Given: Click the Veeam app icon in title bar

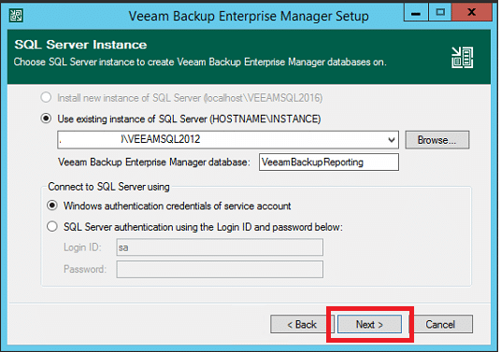Looking at the screenshot, I should pyautogui.click(x=16, y=15).
